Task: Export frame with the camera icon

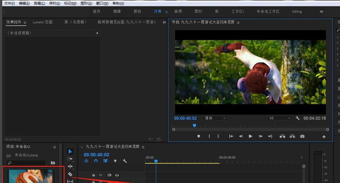Action: (302, 136)
